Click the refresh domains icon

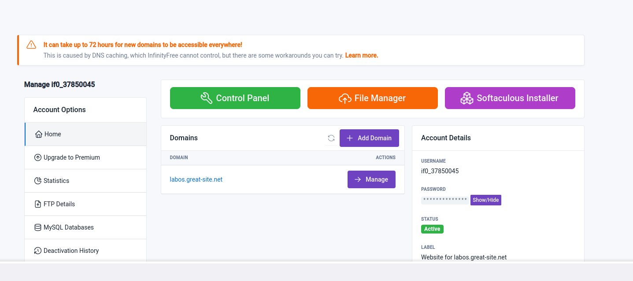pyautogui.click(x=331, y=138)
